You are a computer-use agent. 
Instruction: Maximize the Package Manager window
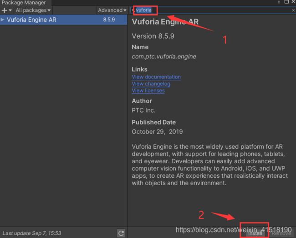(286, 2)
